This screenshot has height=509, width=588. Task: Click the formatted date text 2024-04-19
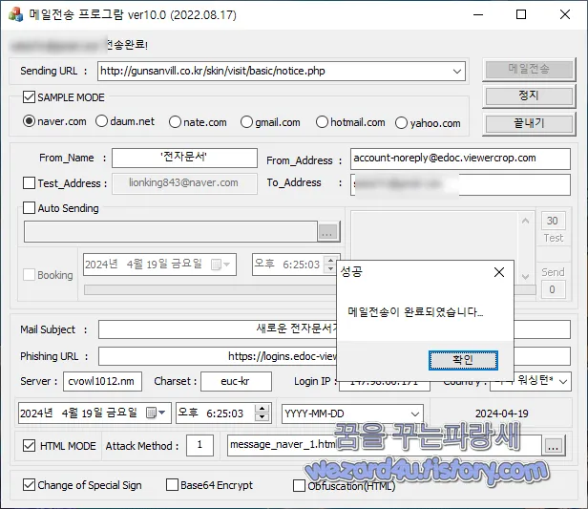click(502, 414)
